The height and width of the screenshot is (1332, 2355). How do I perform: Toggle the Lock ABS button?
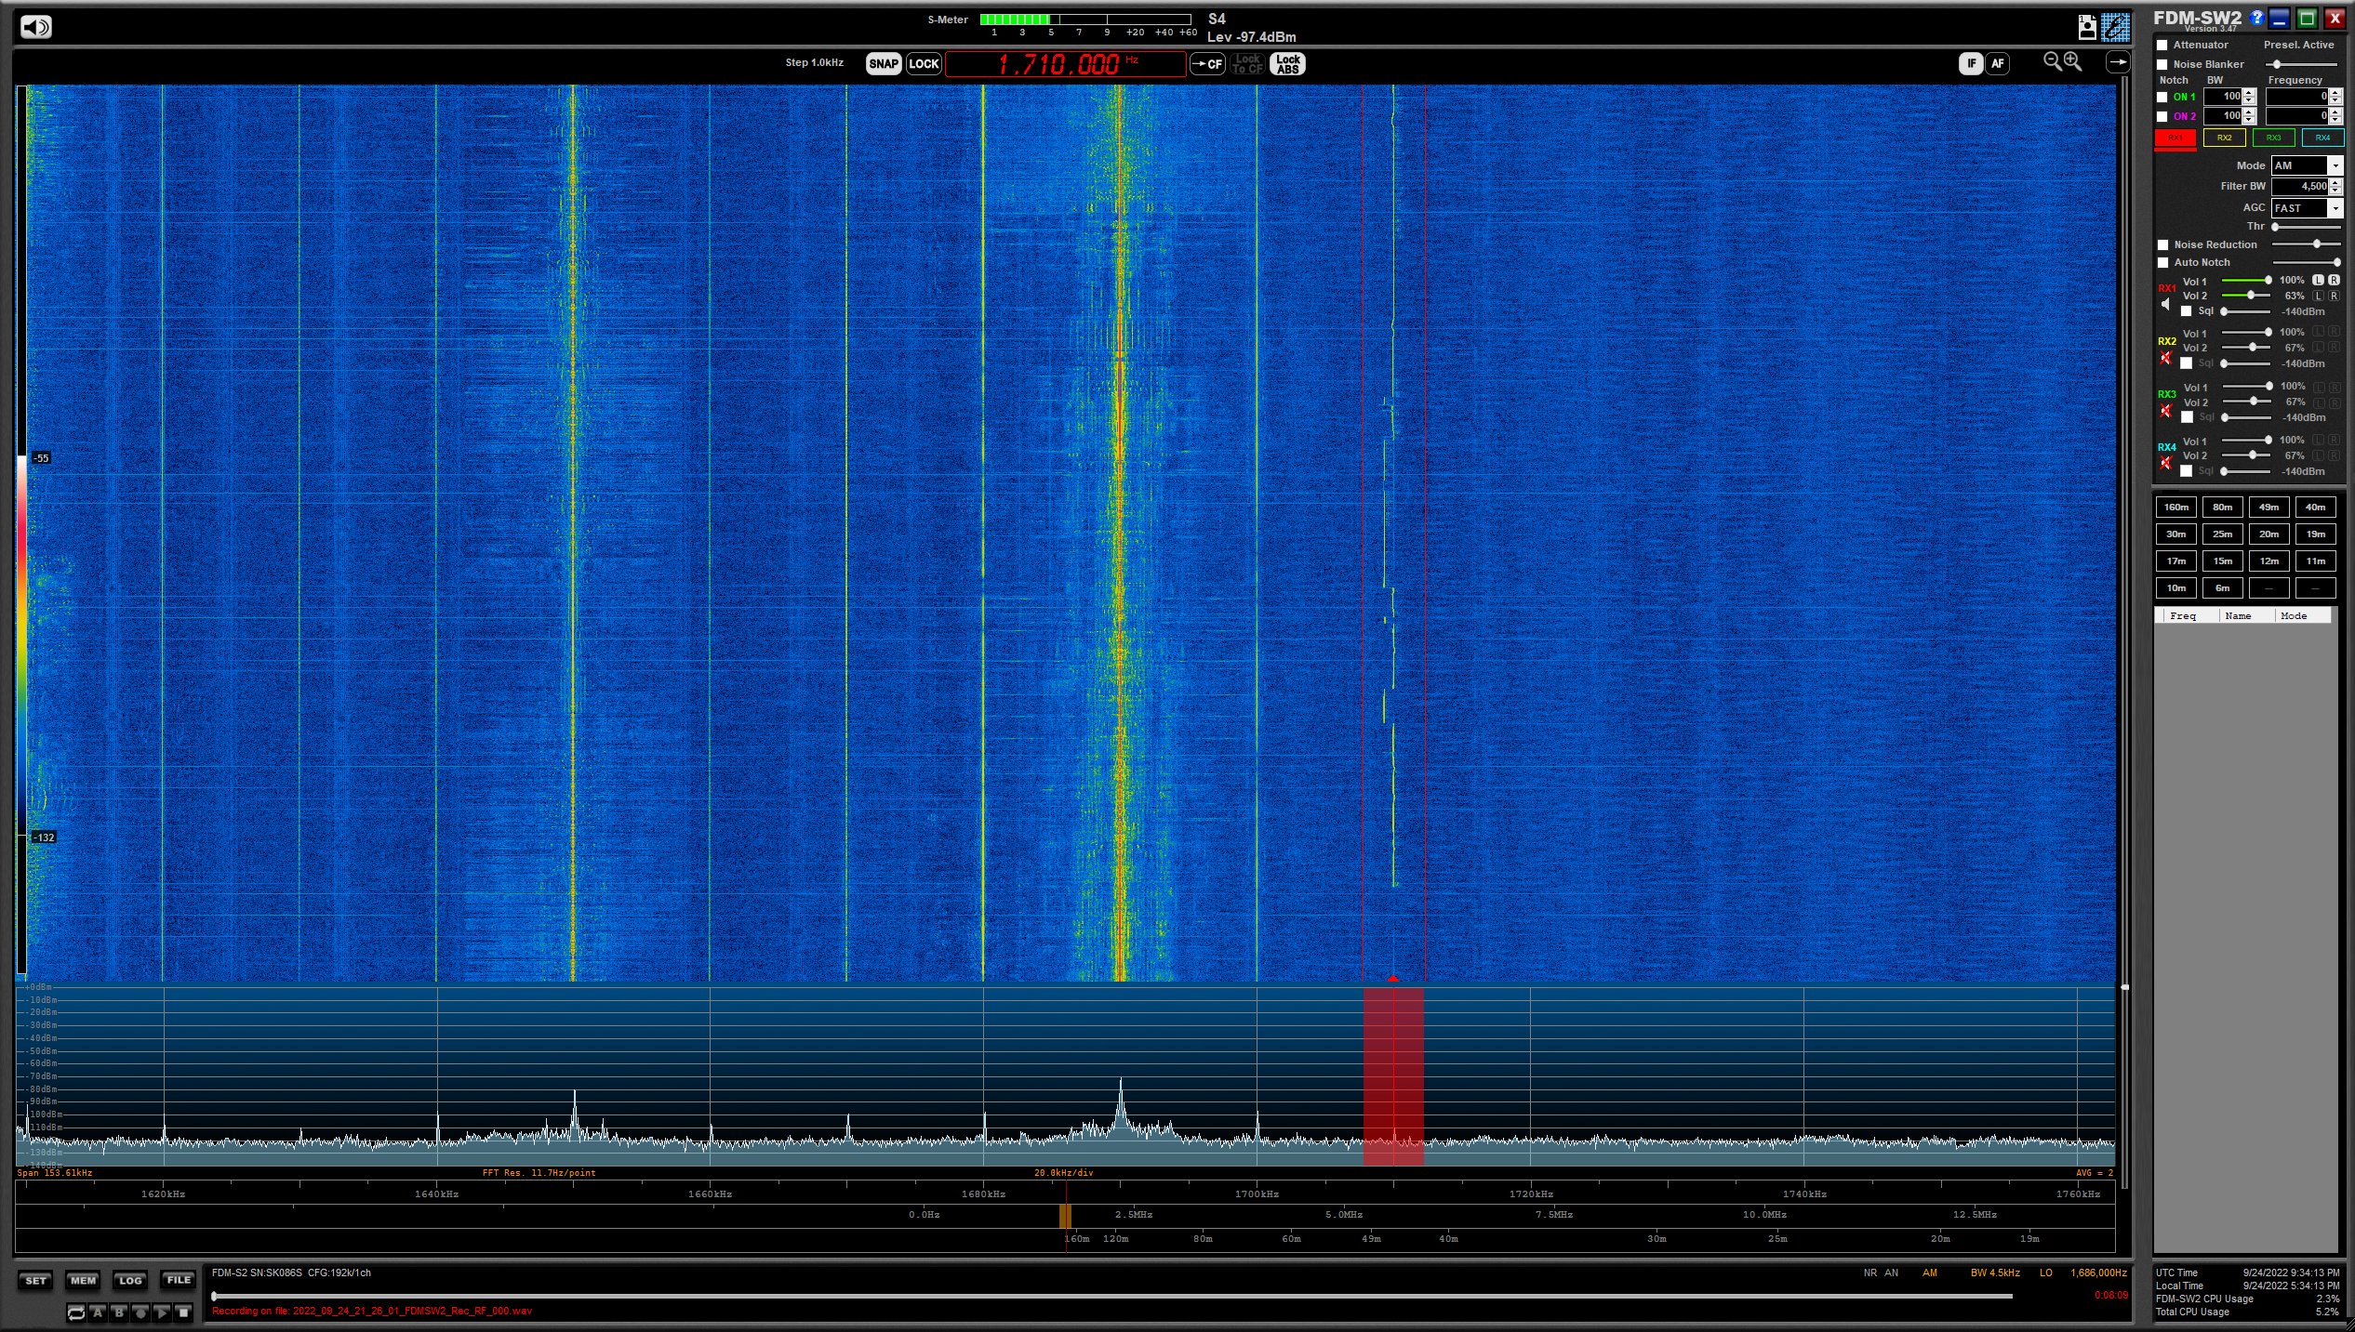click(x=1287, y=64)
